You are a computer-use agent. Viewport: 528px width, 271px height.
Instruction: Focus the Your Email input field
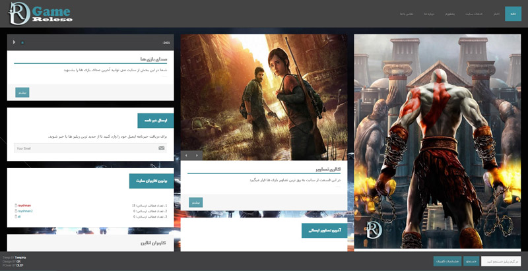click(x=90, y=148)
